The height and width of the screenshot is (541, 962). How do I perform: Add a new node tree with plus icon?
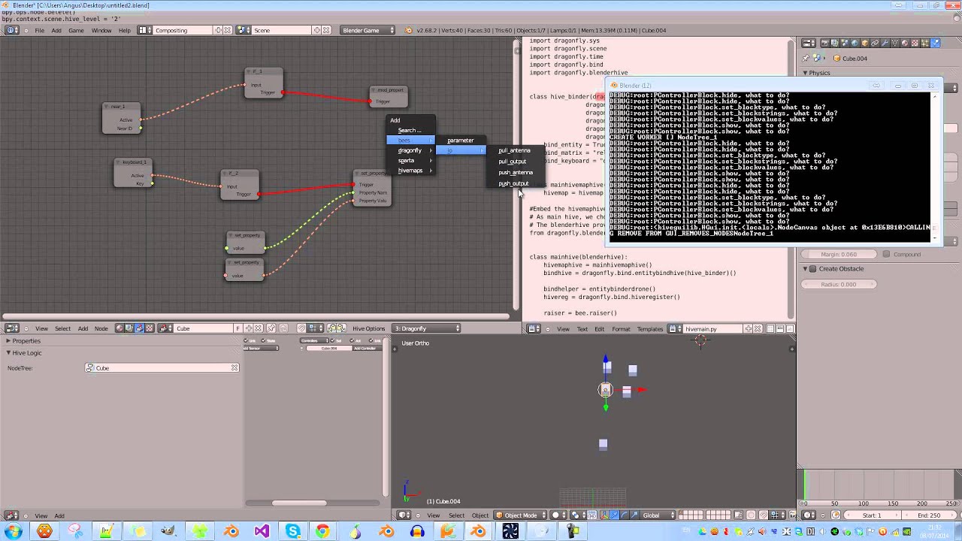[249, 328]
